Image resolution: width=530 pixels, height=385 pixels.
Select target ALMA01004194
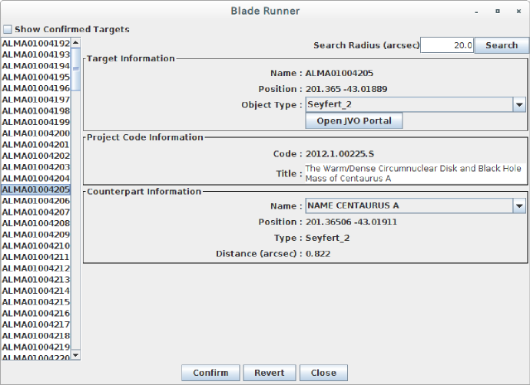click(36, 66)
